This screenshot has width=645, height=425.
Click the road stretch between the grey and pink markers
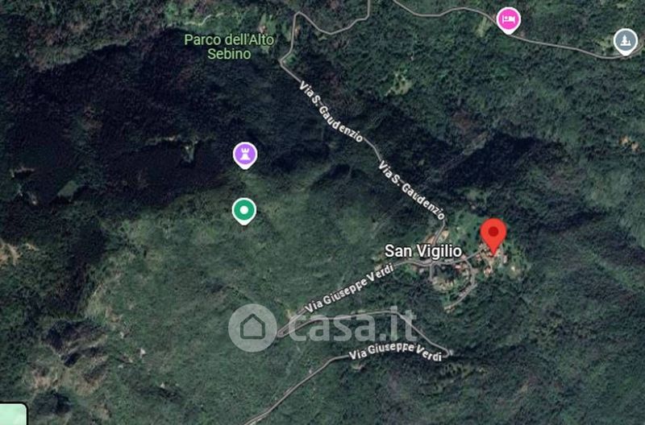click(x=568, y=47)
